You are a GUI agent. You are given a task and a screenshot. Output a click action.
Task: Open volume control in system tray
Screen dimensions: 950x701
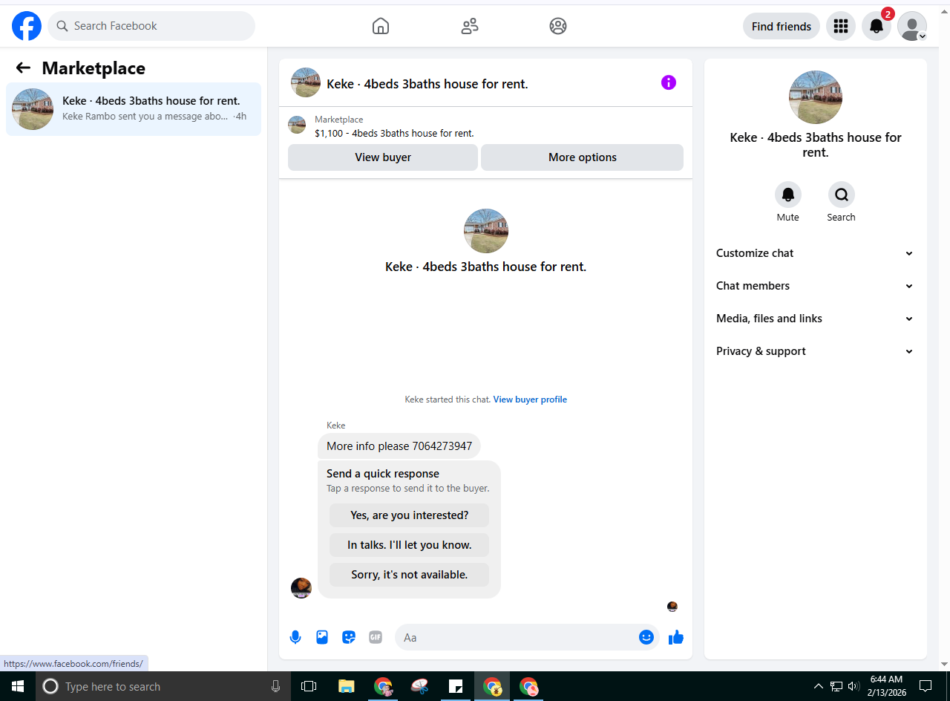(x=854, y=686)
